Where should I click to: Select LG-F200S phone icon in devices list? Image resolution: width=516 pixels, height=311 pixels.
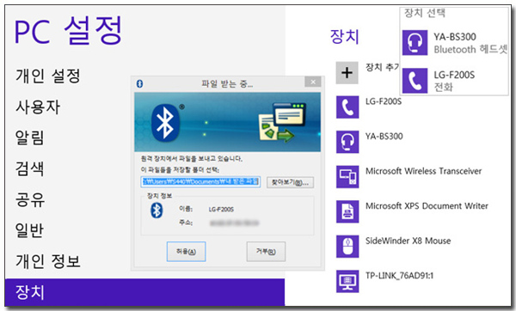(x=347, y=107)
